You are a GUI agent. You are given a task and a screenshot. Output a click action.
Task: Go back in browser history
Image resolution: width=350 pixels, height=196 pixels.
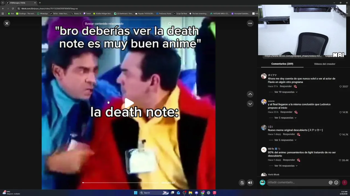[x=3, y=8]
